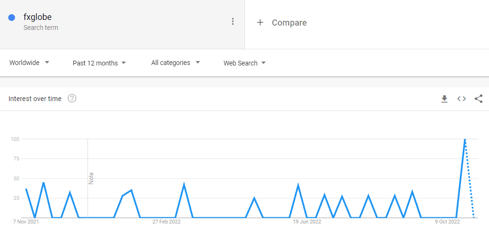489x241 pixels.
Task: Click the peak data point at 100
Action: tap(465, 139)
